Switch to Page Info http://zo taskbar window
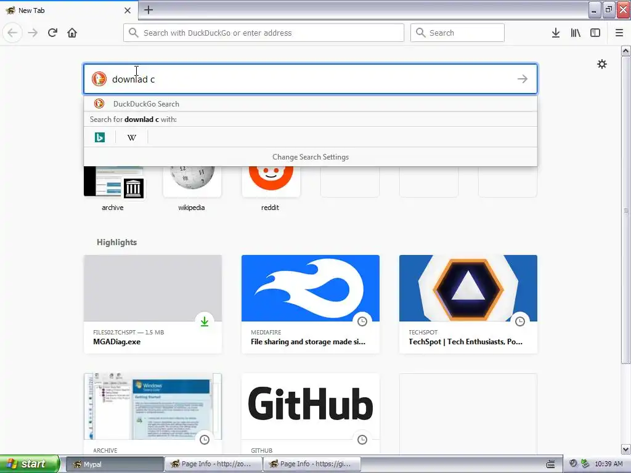This screenshot has height=473, width=631. 213,464
